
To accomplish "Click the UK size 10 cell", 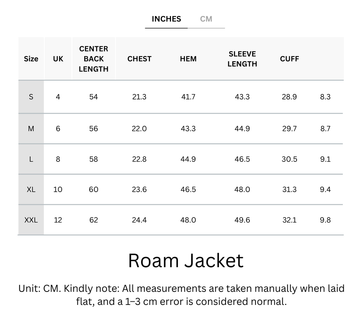I will [58, 189].
